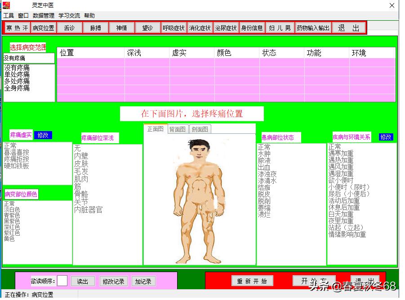Image resolution: width=405 pixels, height=300 pixels.
Task: Click the 重新开始 restart button
Action: click(252, 280)
